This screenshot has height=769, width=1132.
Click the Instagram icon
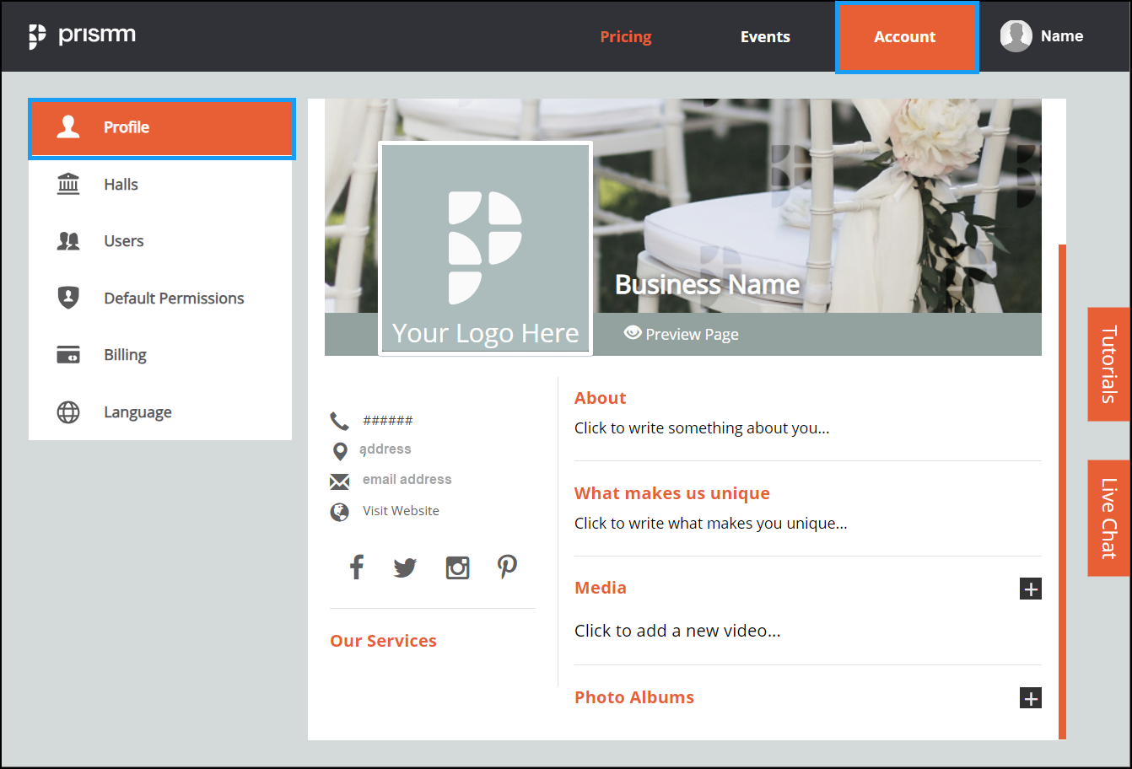[457, 567]
